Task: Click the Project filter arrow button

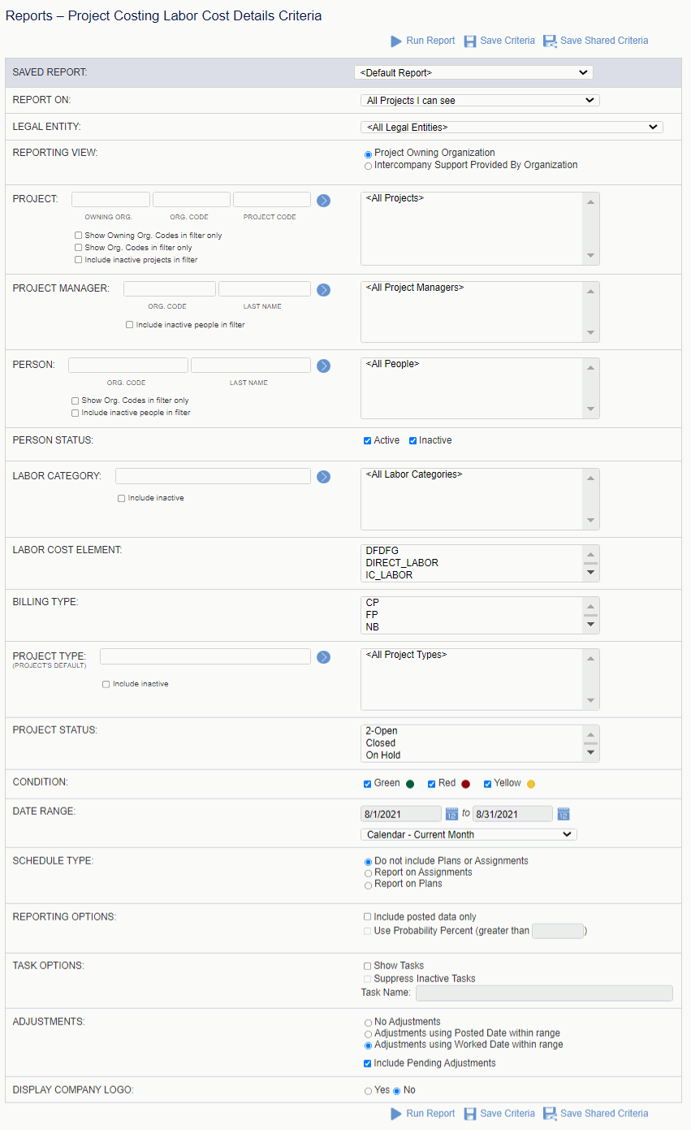Action: 323,200
